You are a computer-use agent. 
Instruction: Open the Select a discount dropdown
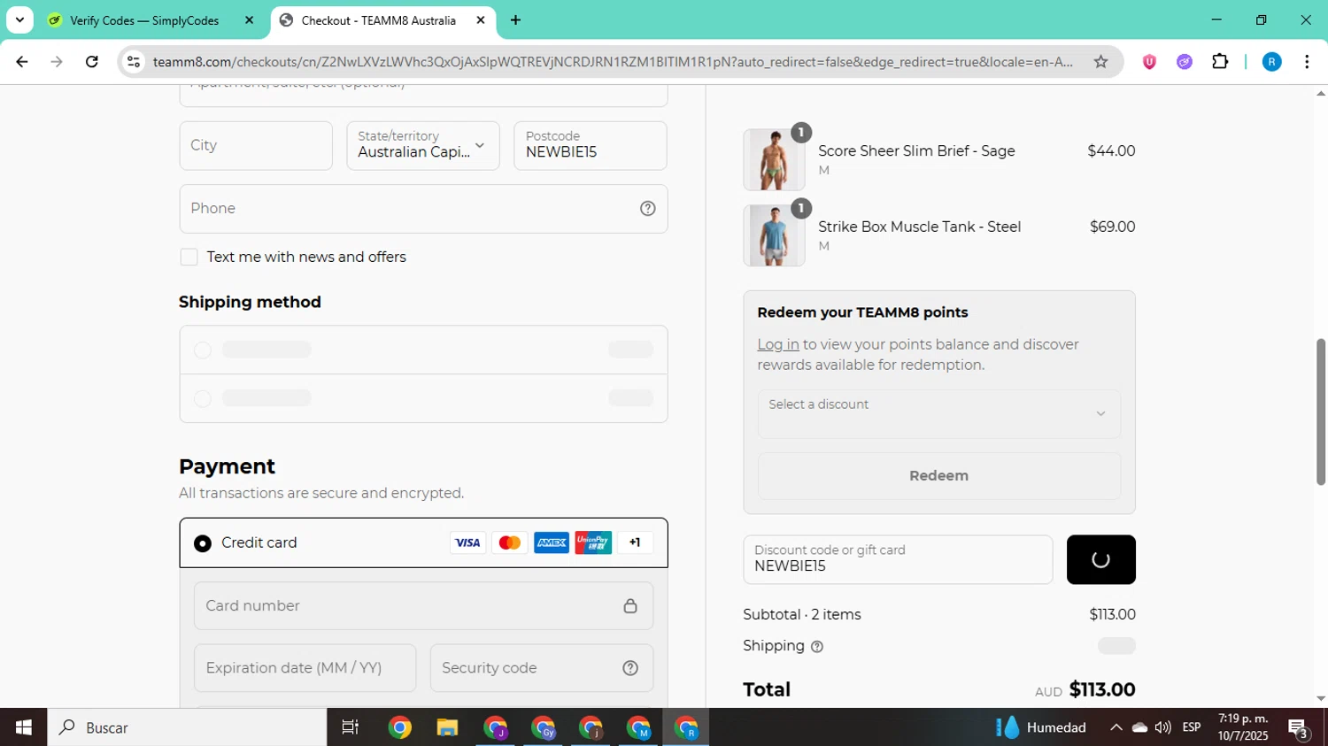click(x=939, y=414)
